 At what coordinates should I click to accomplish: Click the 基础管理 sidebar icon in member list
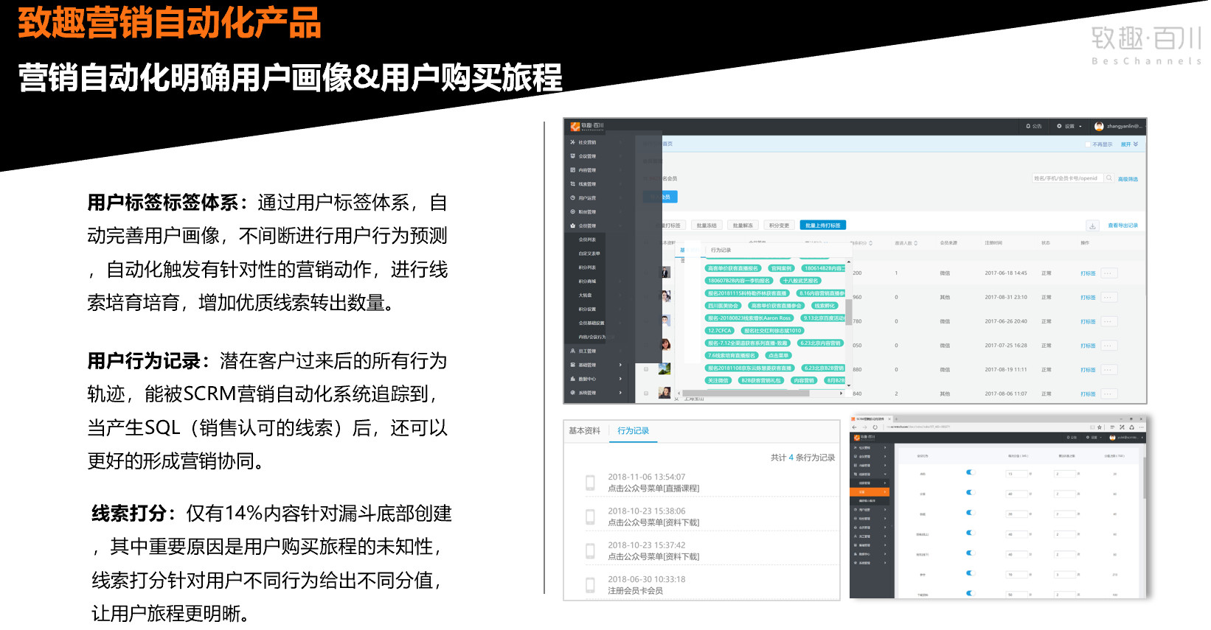[x=572, y=365]
